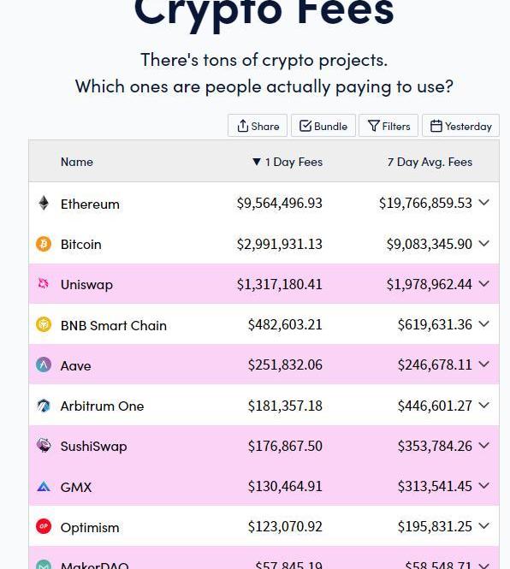
Task: Click the pink Uniswap unicorn icon
Action: pyautogui.click(x=44, y=284)
